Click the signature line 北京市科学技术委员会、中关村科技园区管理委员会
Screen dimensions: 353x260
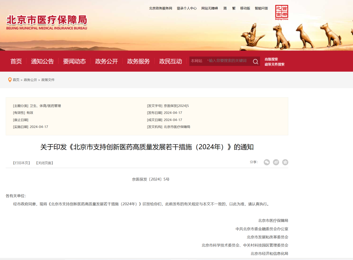pos(245,245)
